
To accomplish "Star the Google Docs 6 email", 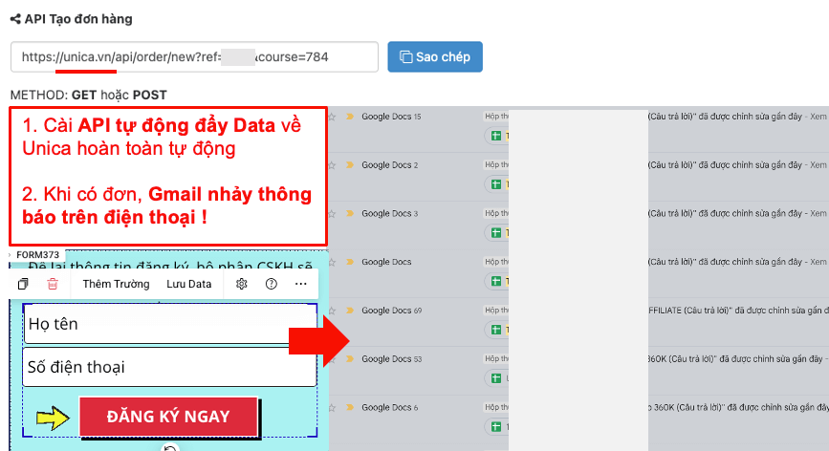I will coord(332,408).
